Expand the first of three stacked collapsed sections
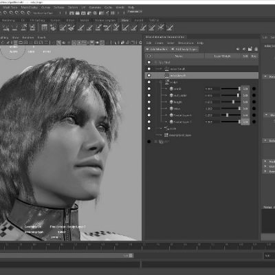This screenshot has height=275, width=275. 265,162
